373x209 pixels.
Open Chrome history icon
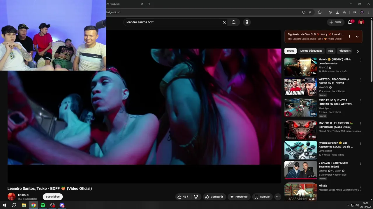click(x=330, y=12)
